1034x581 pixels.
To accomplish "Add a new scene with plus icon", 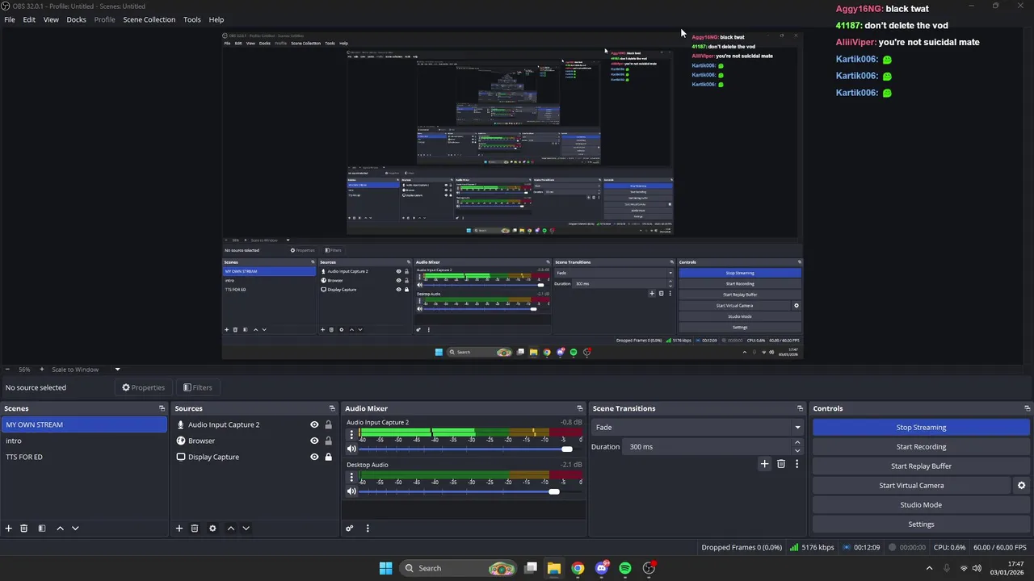I will [9, 529].
